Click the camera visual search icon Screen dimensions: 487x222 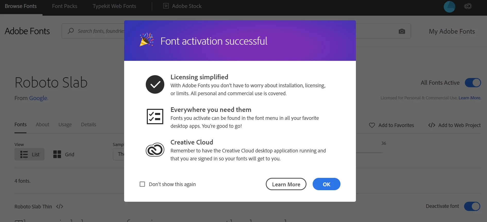click(x=402, y=31)
